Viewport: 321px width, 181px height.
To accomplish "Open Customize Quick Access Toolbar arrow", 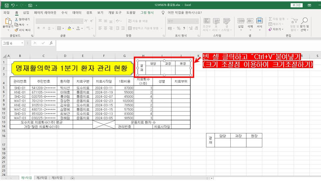I will click(36, 6).
